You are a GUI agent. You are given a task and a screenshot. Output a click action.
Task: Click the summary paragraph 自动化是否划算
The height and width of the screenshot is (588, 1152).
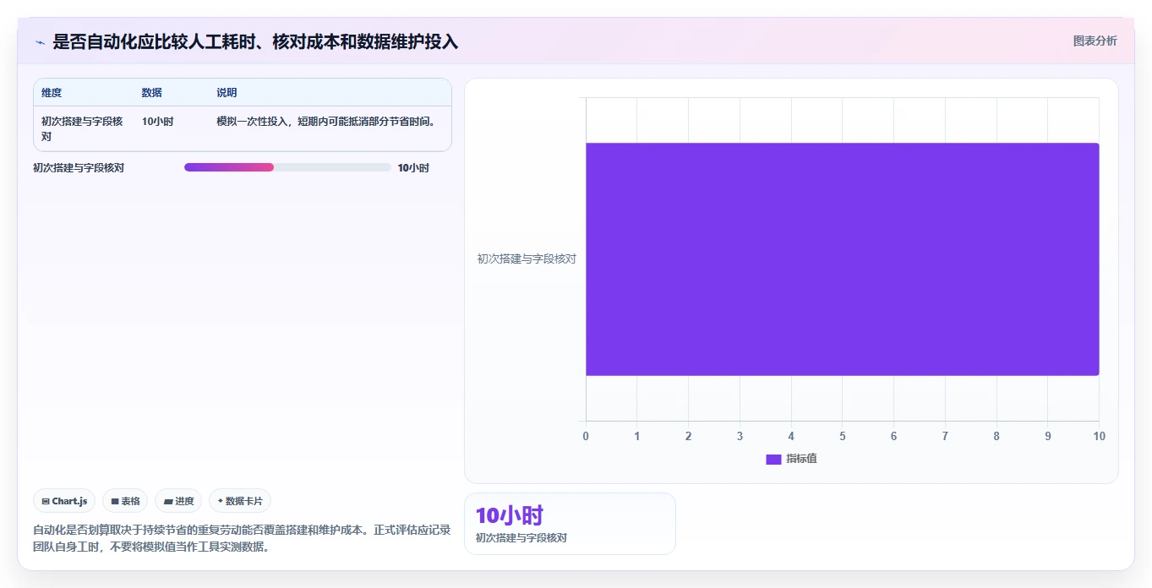point(242,538)
